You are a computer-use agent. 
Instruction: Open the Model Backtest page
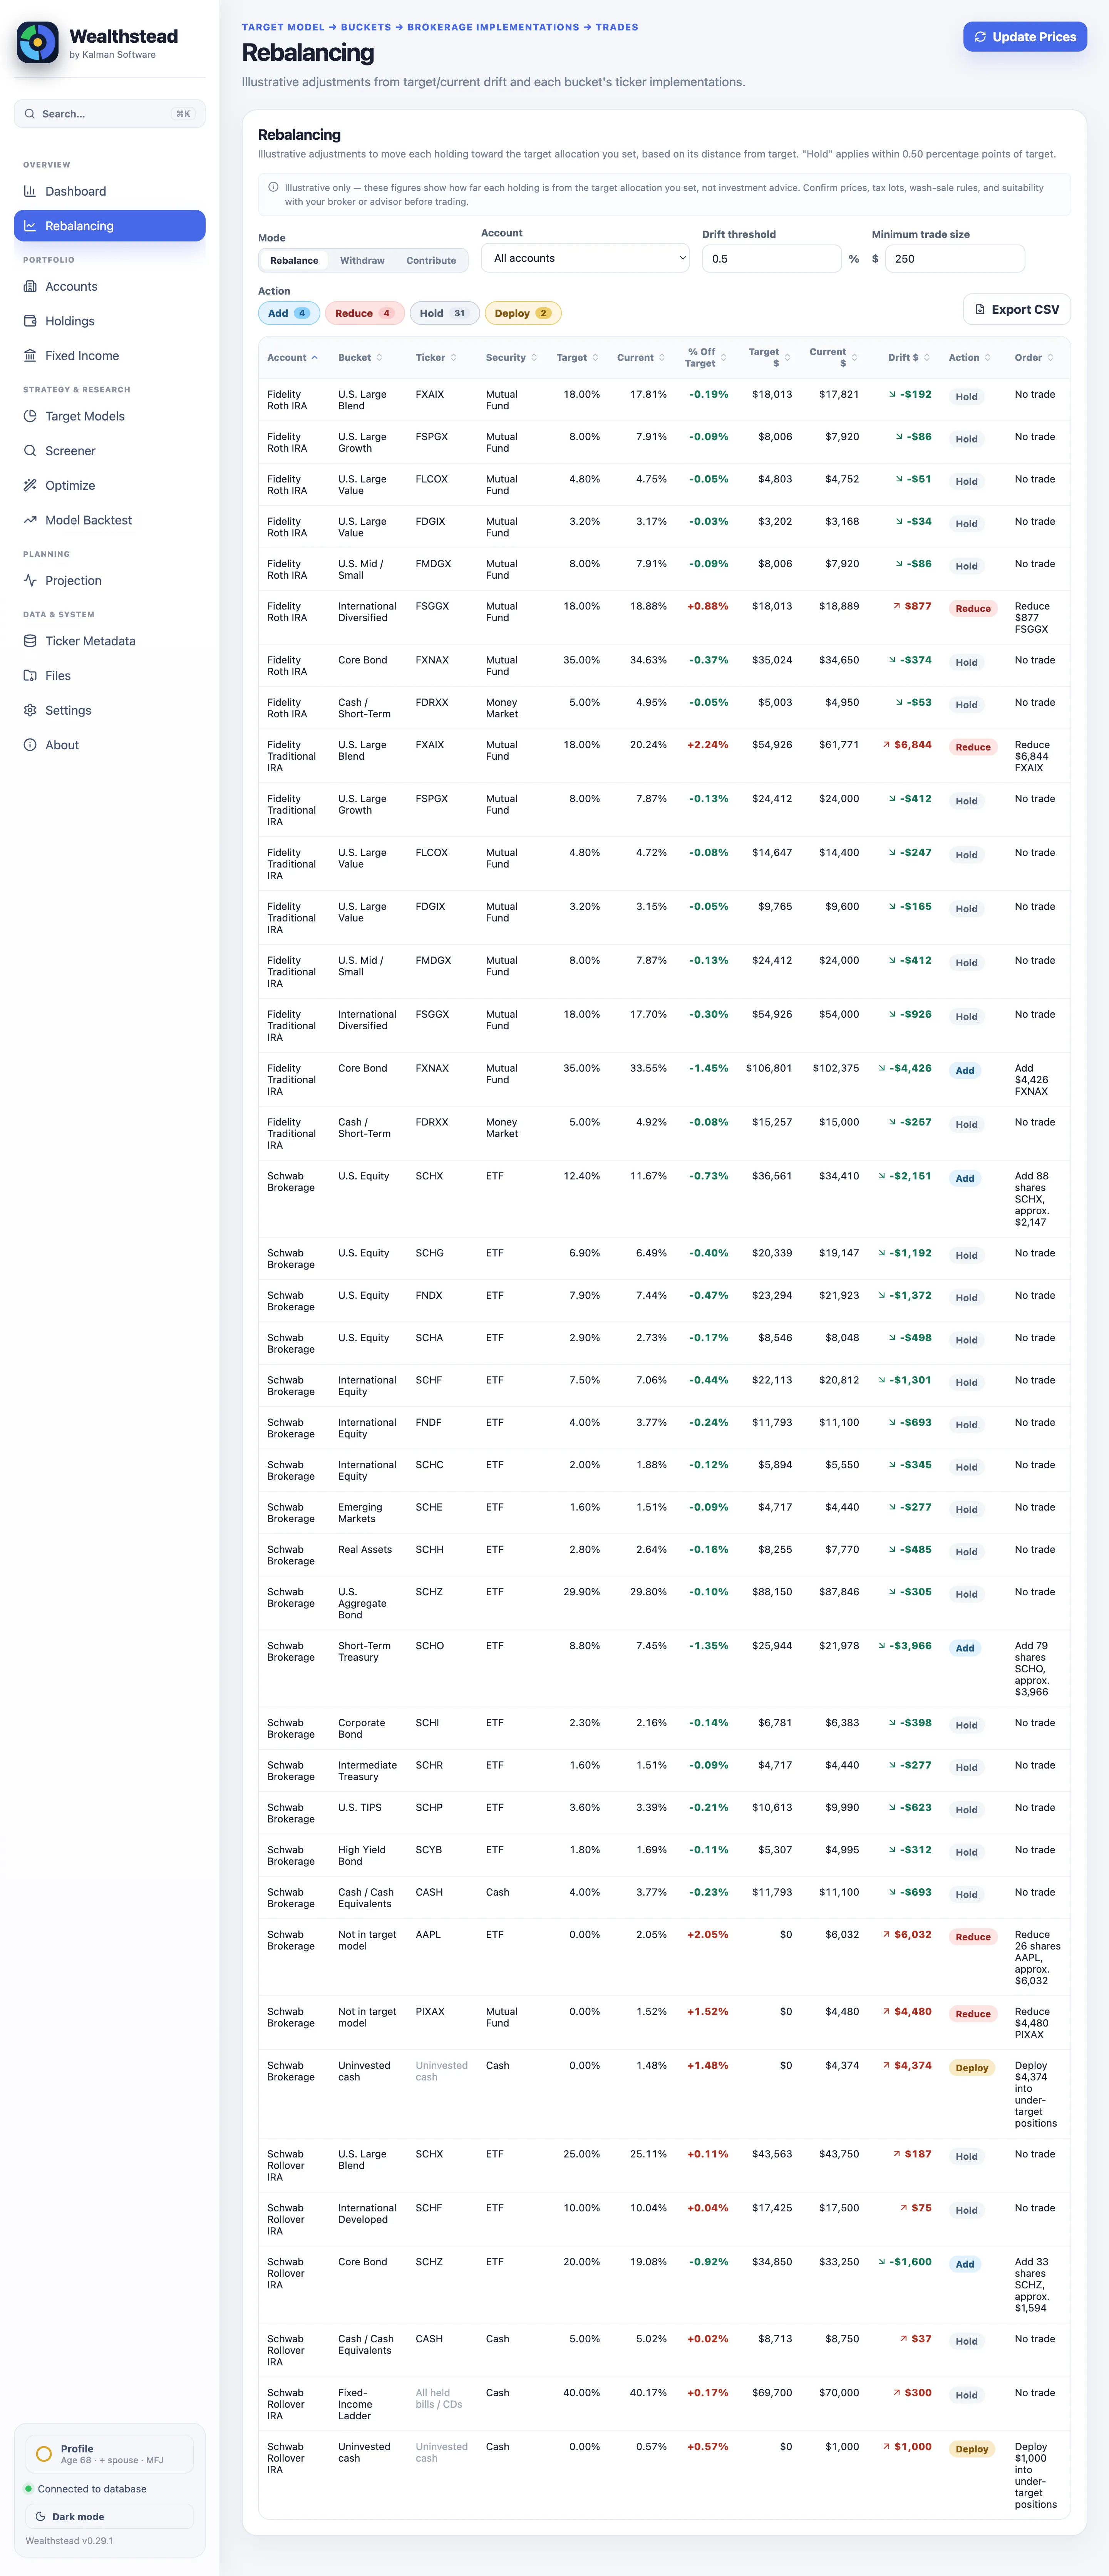click(x=110, y=520)
